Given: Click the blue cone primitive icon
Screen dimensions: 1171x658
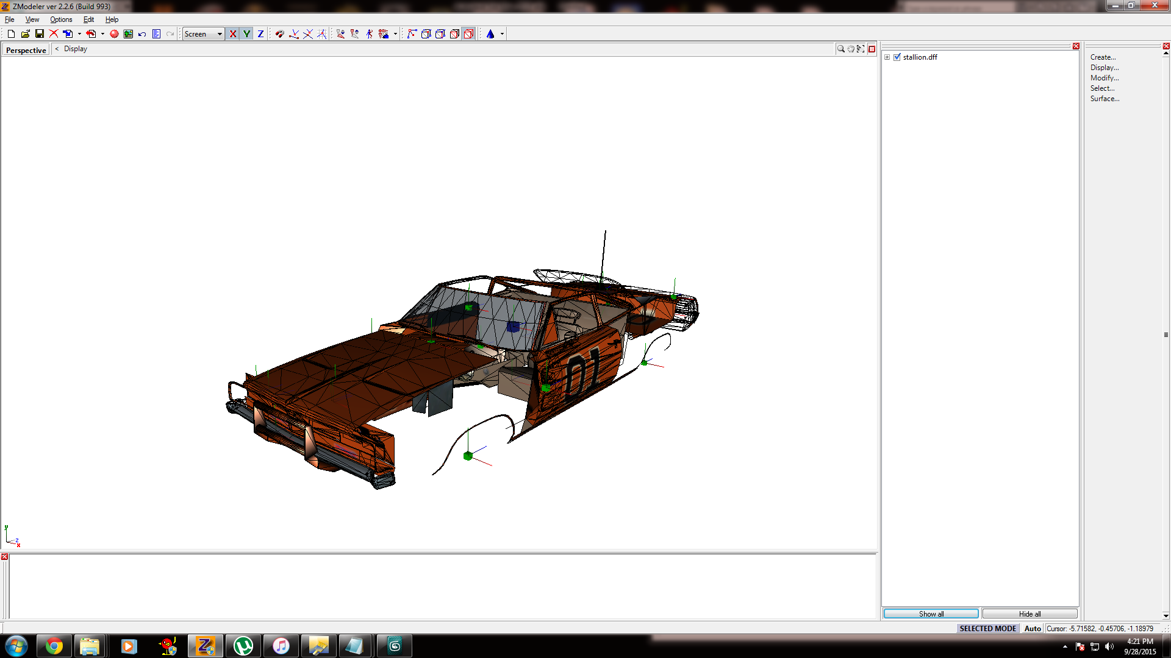Looking at the screenshot, I should pos(490,34).
